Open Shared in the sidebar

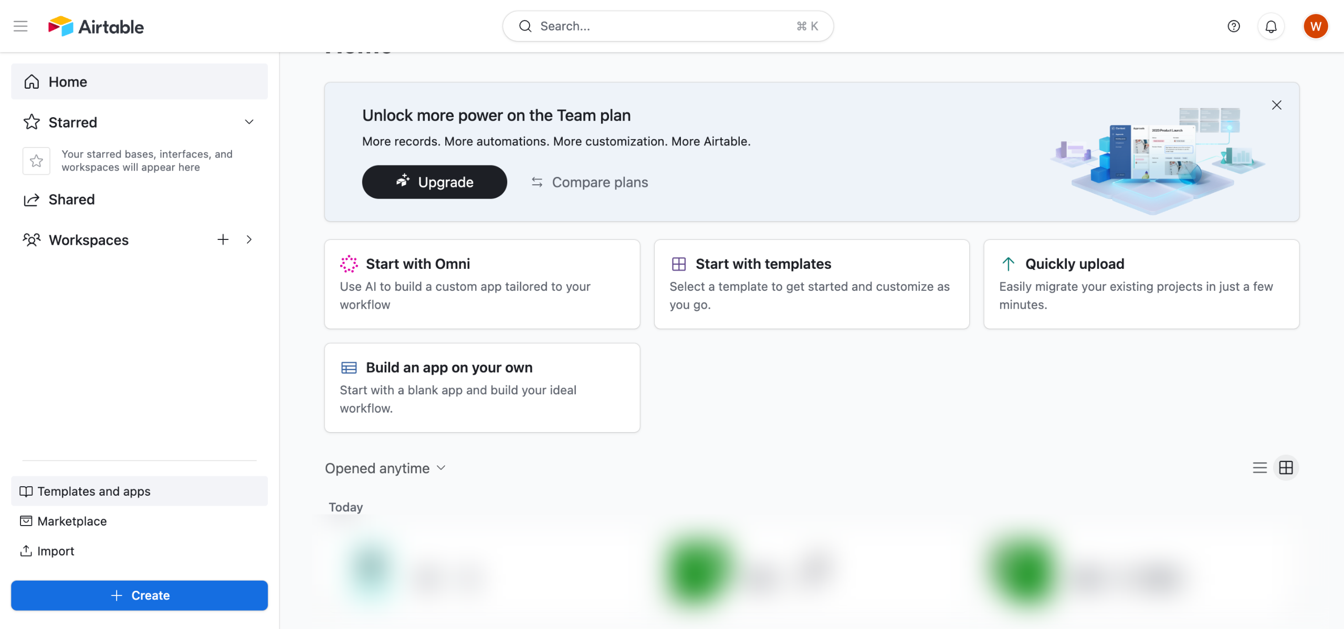pos(71,200)
